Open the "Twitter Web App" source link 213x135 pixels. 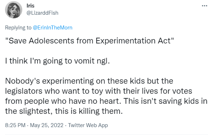point(88,125)
